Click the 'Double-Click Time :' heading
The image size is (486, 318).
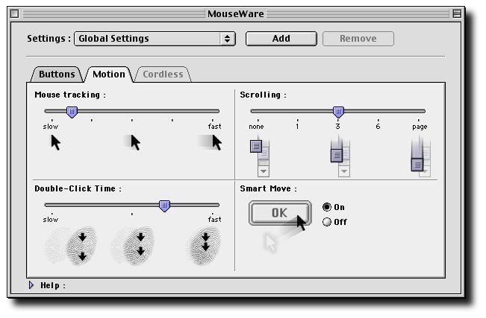coord(78,188)
